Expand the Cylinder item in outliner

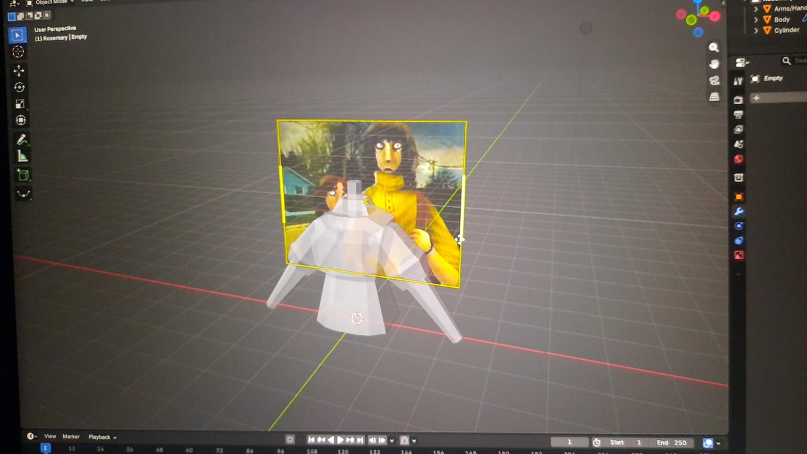pos(756,30)
